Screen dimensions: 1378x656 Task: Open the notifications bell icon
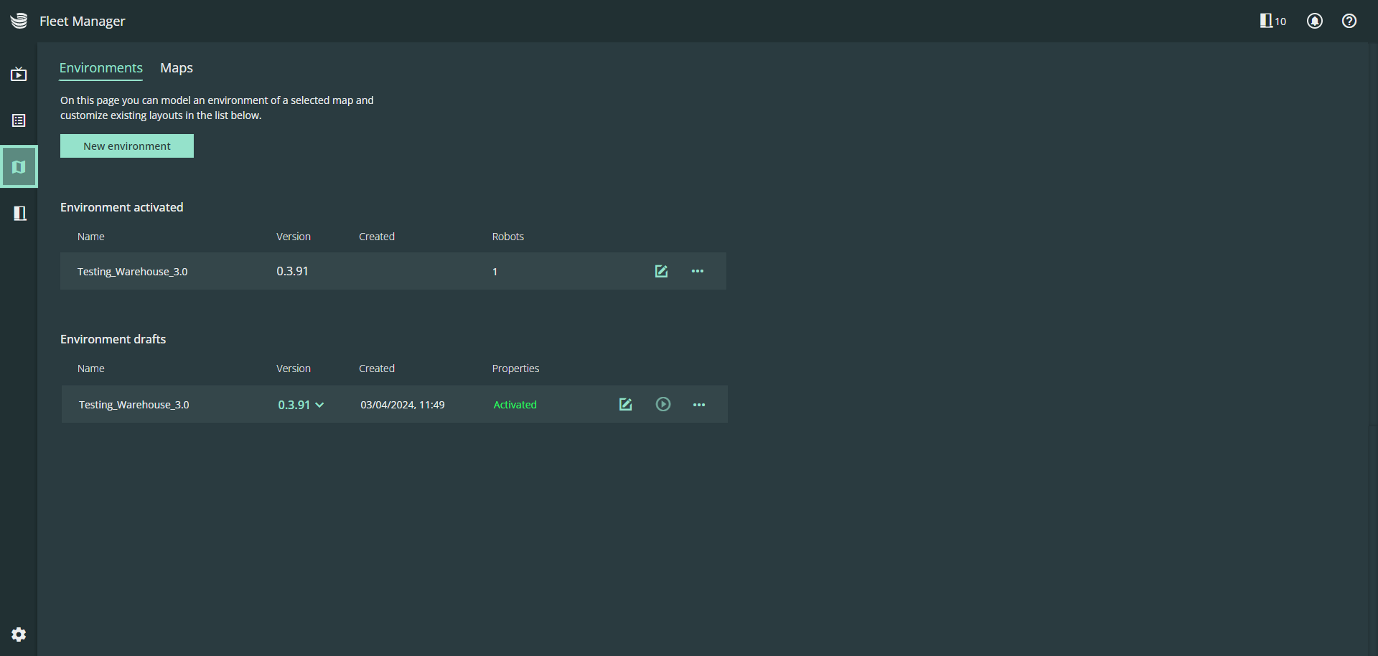point(1314,21)
